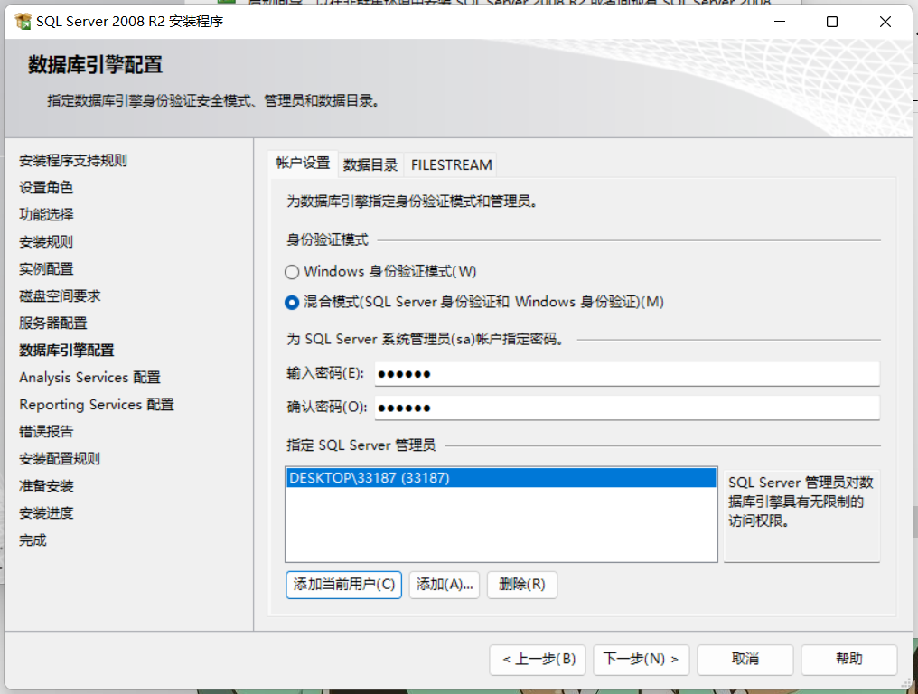Click the 删除(R) button
Viewport: 918px width, 694px height.
(x=521, y=585)
